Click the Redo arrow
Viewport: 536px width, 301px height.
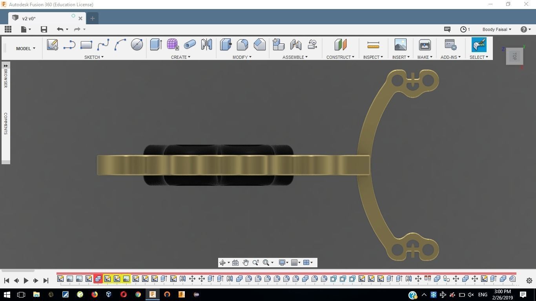click(77, 29)
